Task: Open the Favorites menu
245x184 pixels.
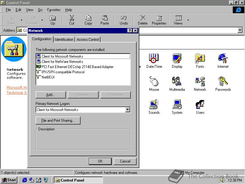Action: (54, 10)
